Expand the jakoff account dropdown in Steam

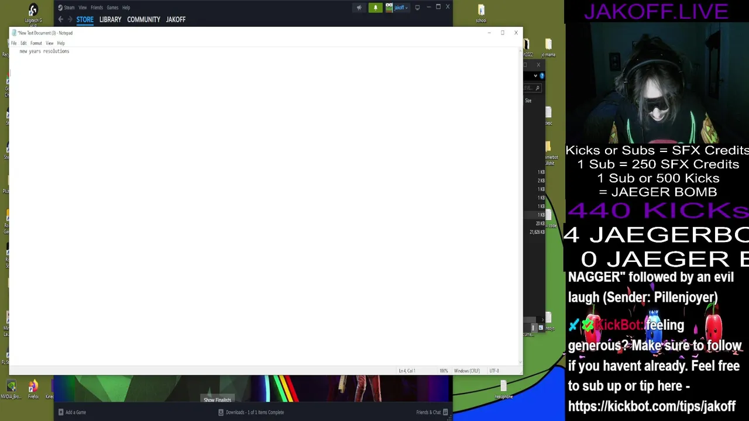coord(401,8)
